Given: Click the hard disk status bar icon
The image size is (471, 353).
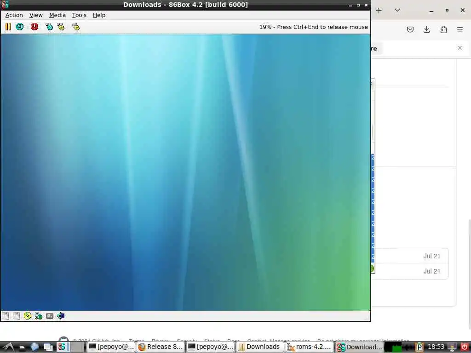Looking at the screenshot, I should 50,316.
